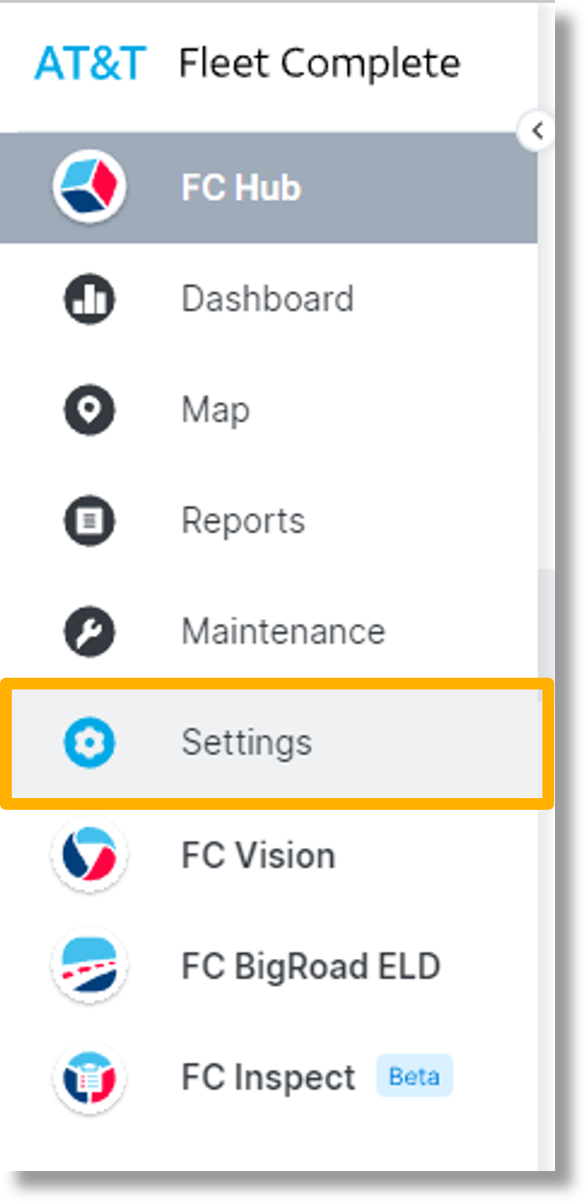Open the Maintenance wrench icon
This screenshot has width=587, height=1203.
89,631
